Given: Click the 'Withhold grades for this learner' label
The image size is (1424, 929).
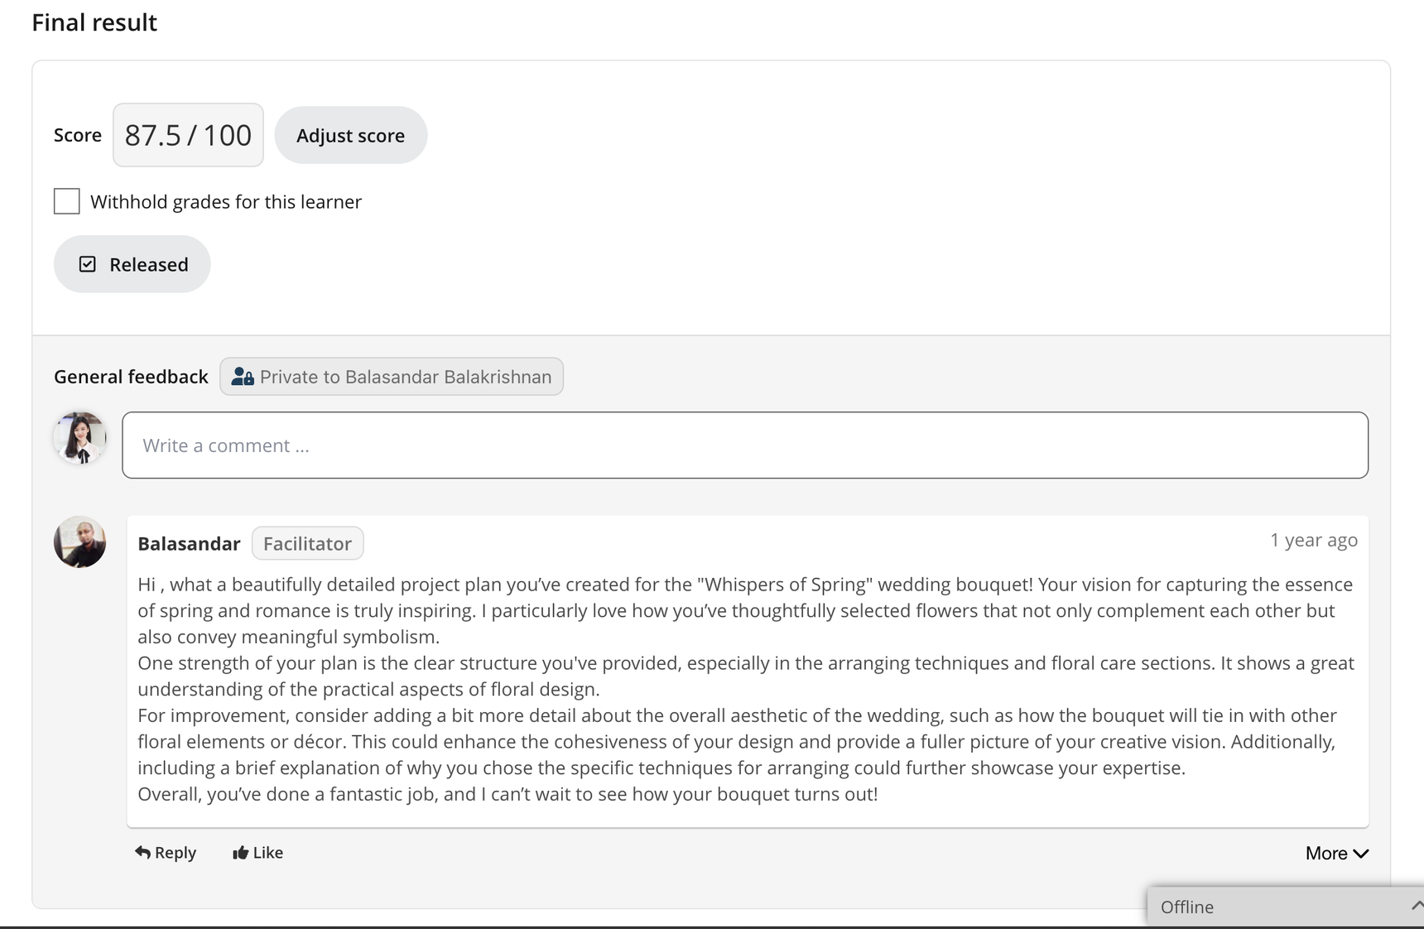Looking at the screenshot, I should click(x=226, y=202).
